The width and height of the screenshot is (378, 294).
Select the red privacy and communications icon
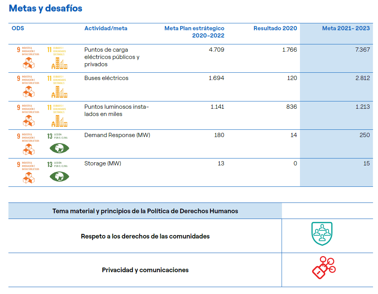tap(323, 268)
